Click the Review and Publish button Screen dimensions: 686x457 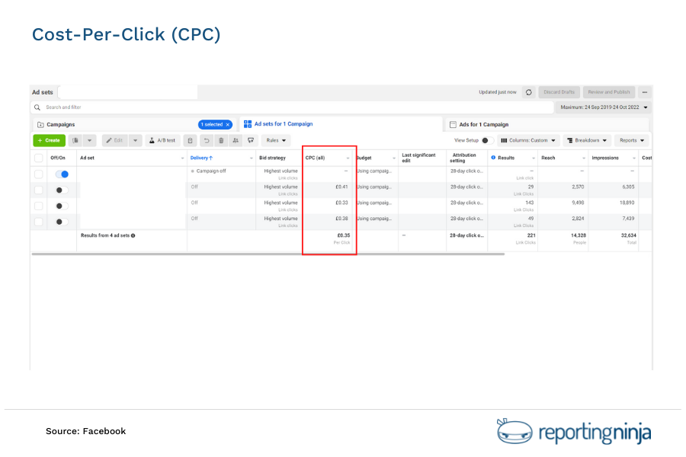point(609,91)
